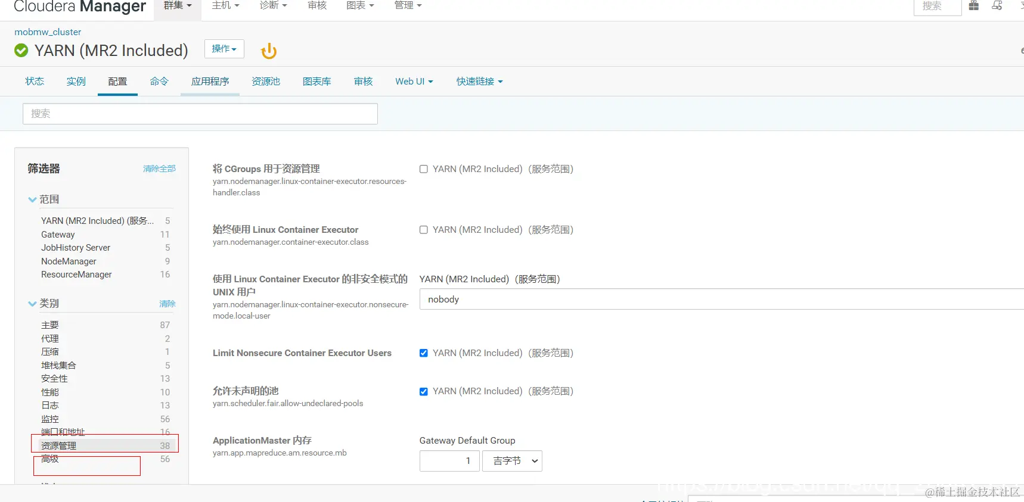This screenshot has width=1024, height=502.
Task: Open the 群集 dropdown menu
Action: point(178,6)
